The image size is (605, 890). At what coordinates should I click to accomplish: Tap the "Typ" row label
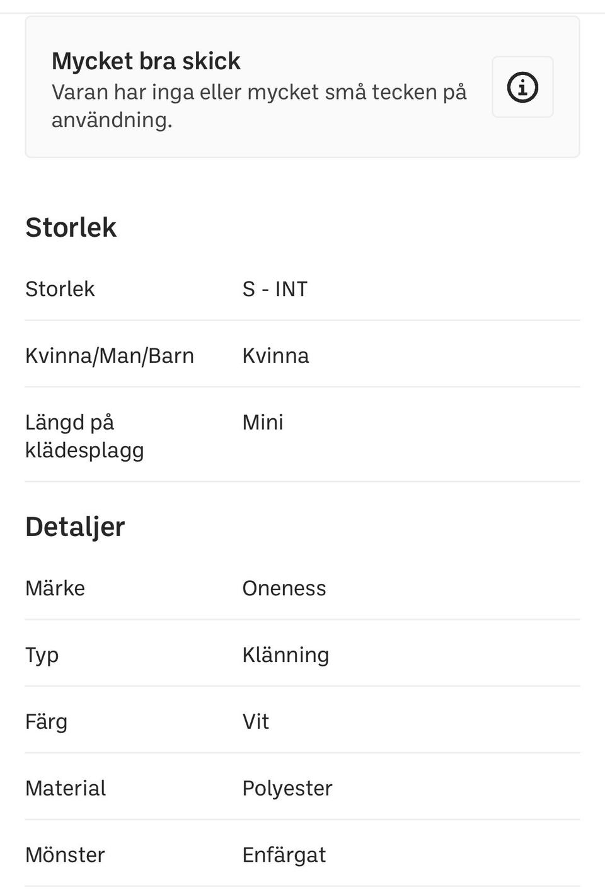coord(42,655)
